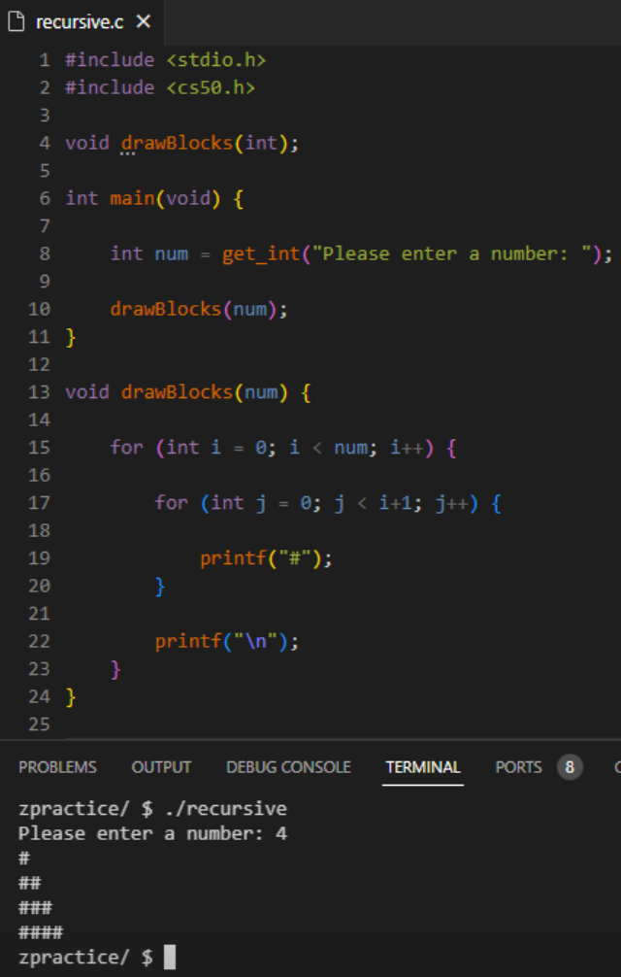Click the #include <stdio.h> line
The image size is (621, 977).
(x=166, y=60)
